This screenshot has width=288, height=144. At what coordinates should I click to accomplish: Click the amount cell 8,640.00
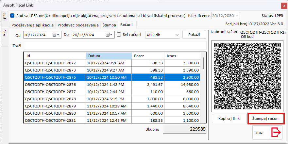coord(182,106)
